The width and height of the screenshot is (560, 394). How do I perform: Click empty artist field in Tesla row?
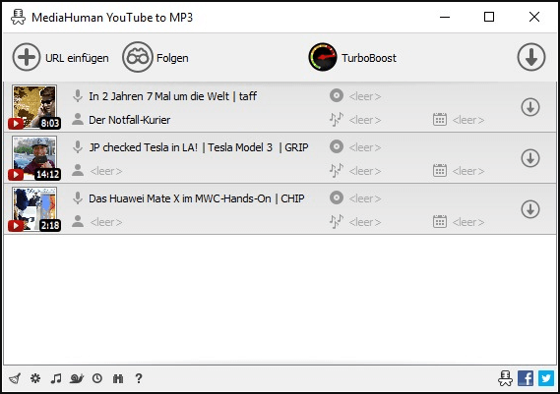click(106, 171)
